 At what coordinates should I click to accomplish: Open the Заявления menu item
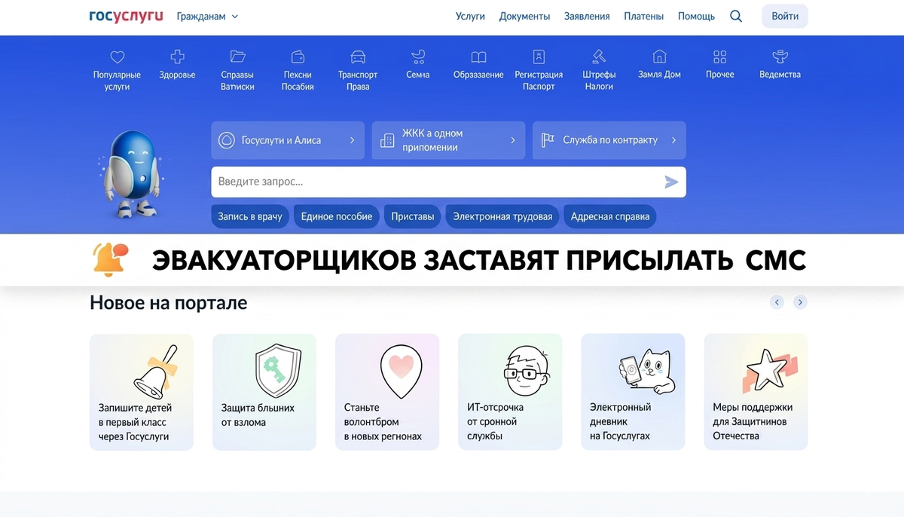[x=587, y=16]
